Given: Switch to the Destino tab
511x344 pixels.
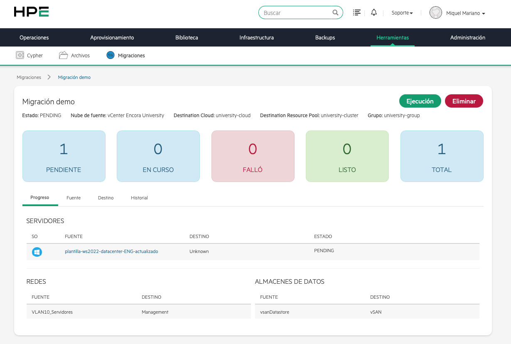Looking at the screenshot, I should click(106, 198).
